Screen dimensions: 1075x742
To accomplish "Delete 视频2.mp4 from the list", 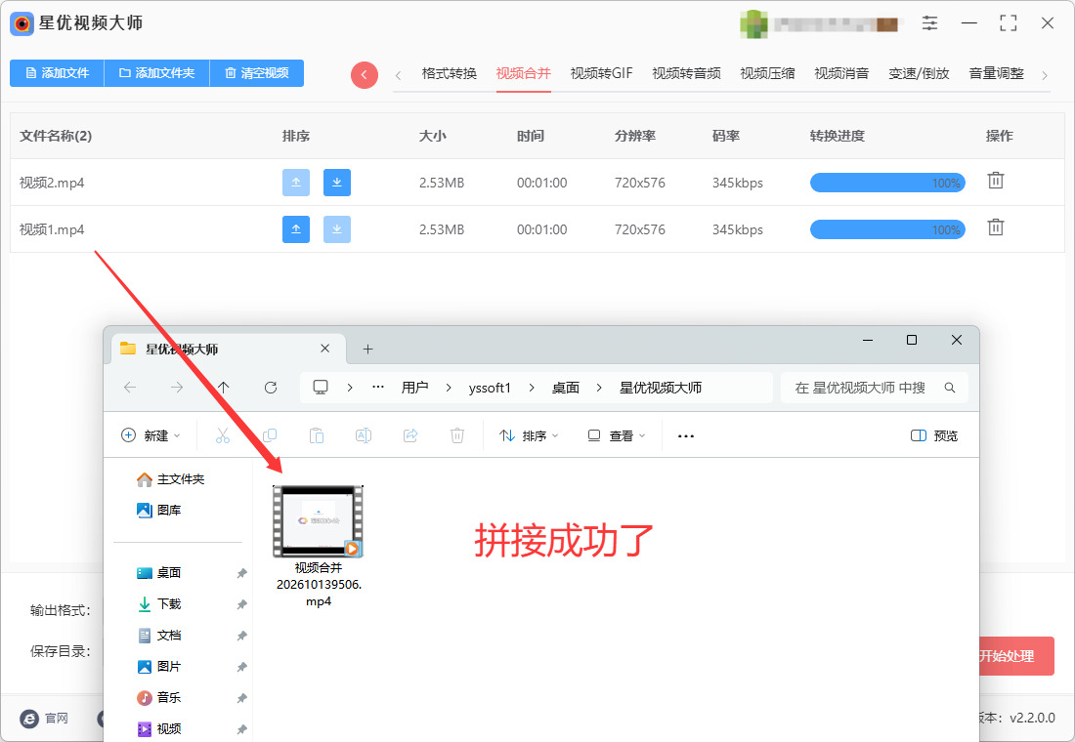I will pos(996,181).
